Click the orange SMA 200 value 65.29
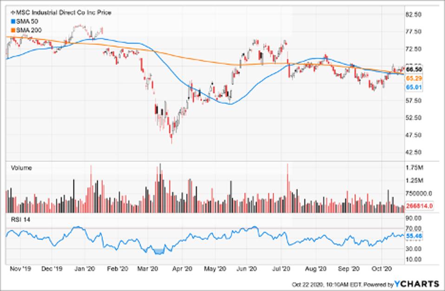This screenshot has height=291, width=445. point(414,78)
